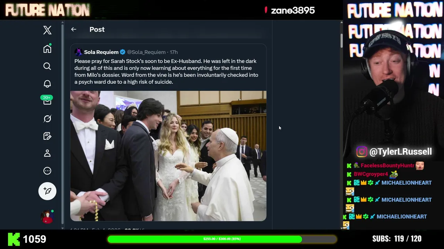This screenshot has height=249, width=444.
Task: Open the Notifications bell icon
Action: pyautogui.click(x=47, y=84)
